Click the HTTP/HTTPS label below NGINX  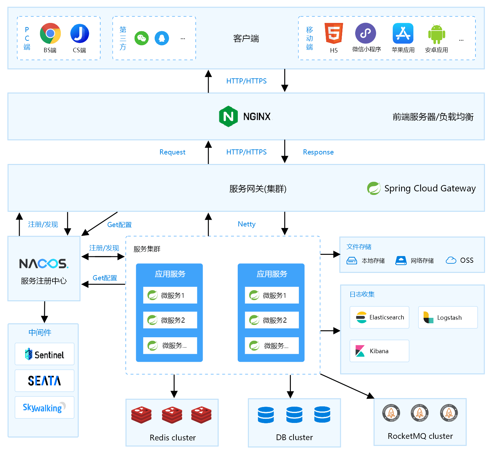point(246,152)
